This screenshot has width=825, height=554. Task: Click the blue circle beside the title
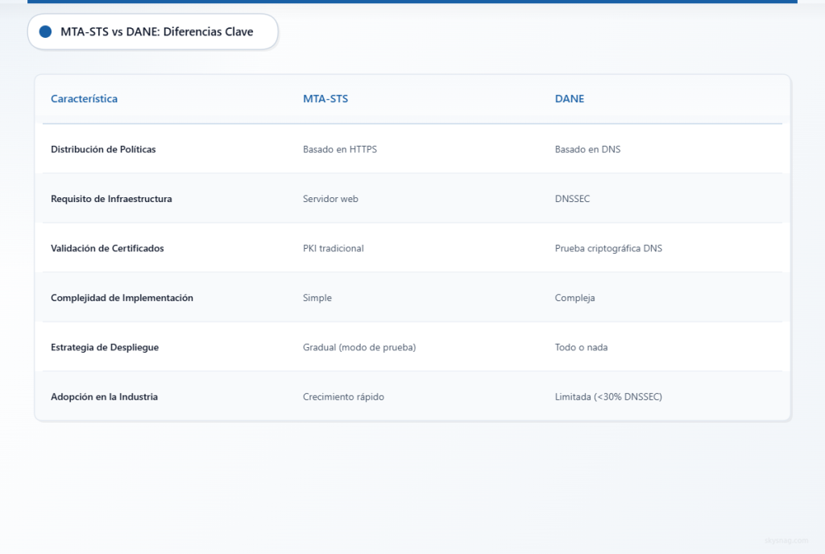click(45, 32)
